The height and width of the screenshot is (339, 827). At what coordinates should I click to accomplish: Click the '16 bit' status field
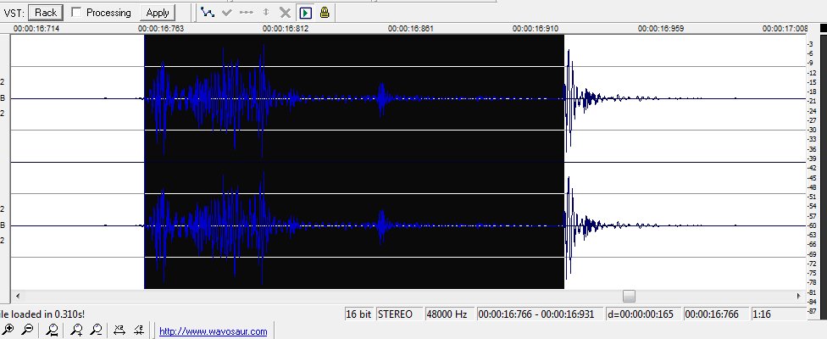pyautogui.click(x=359, y=314)
